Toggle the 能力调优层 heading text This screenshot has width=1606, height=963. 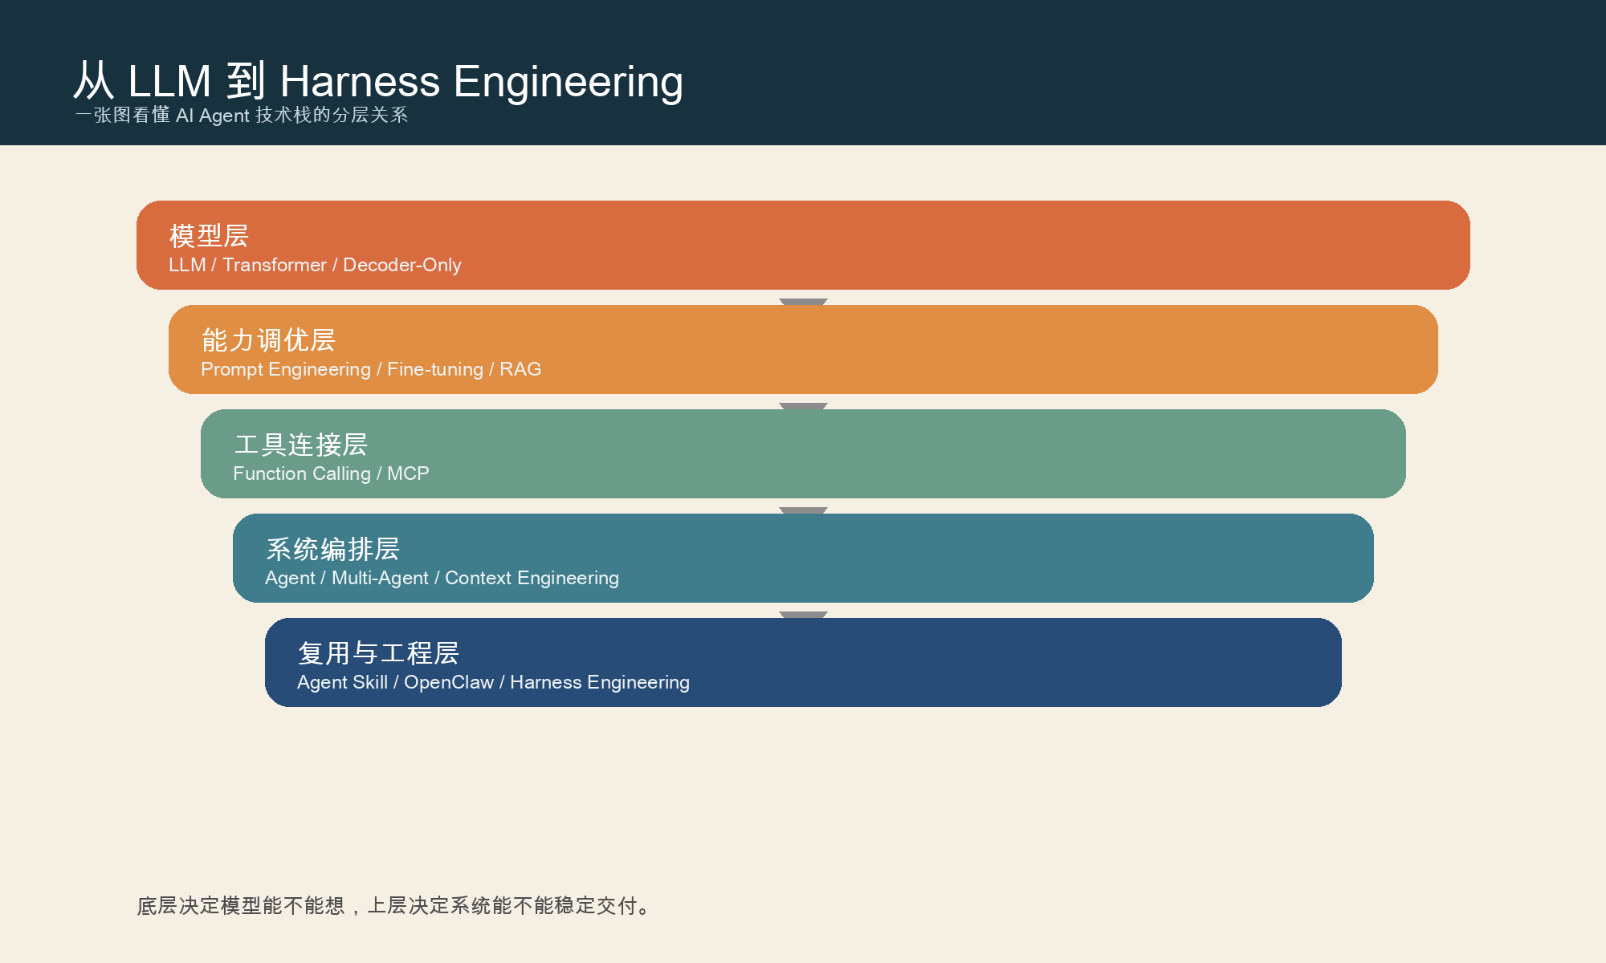269,340
